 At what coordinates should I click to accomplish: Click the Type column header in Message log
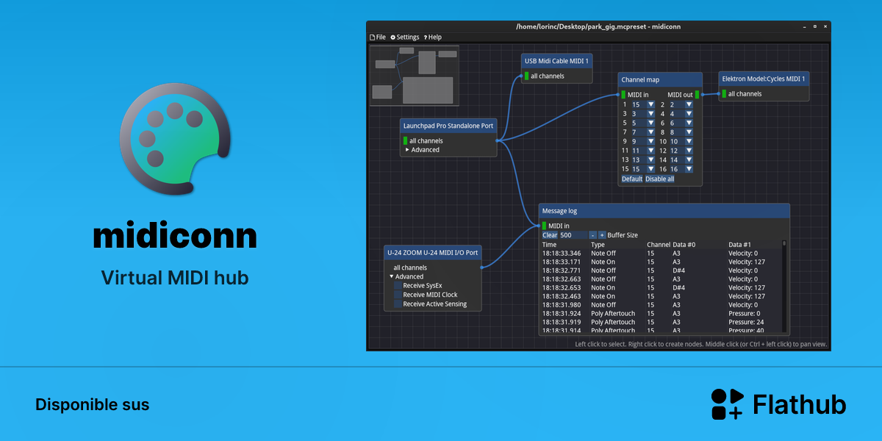click(598, 245)
